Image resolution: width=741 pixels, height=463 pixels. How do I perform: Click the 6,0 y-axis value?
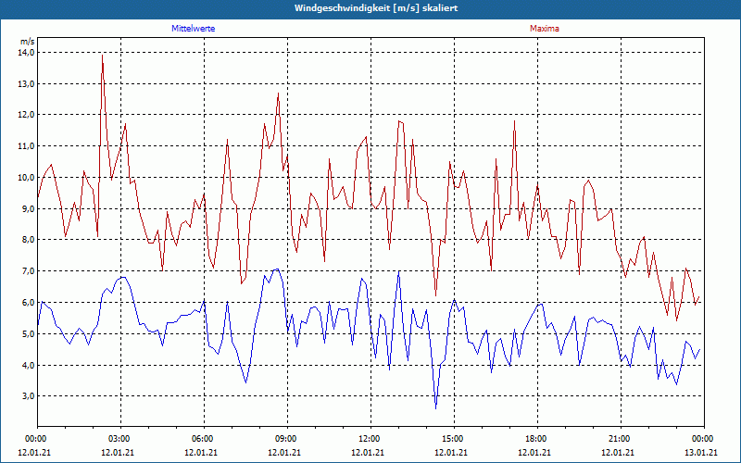(29, 303)
